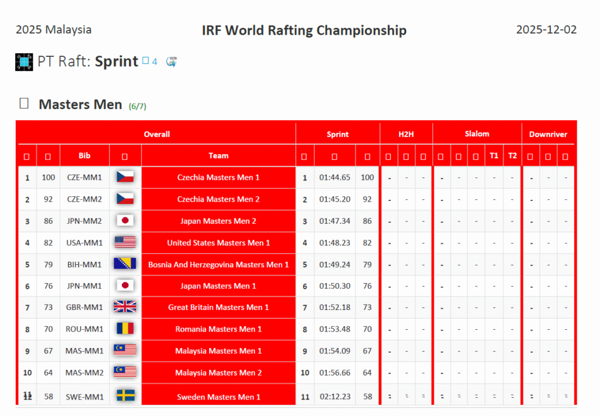The height and width of the screenshot is (416, 600).
Task: Open the Japan Masters Men 2 team
Action: (x=219, y=221)
